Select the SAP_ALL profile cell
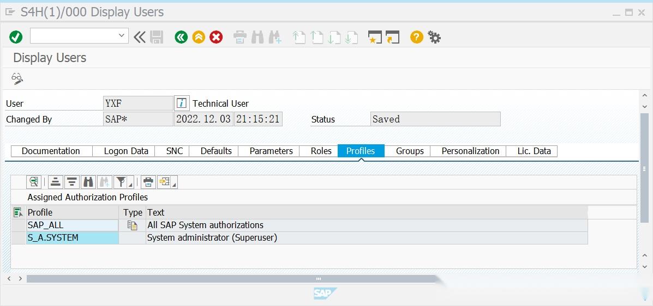Viewport: 653px width, 306px height. 73,225
